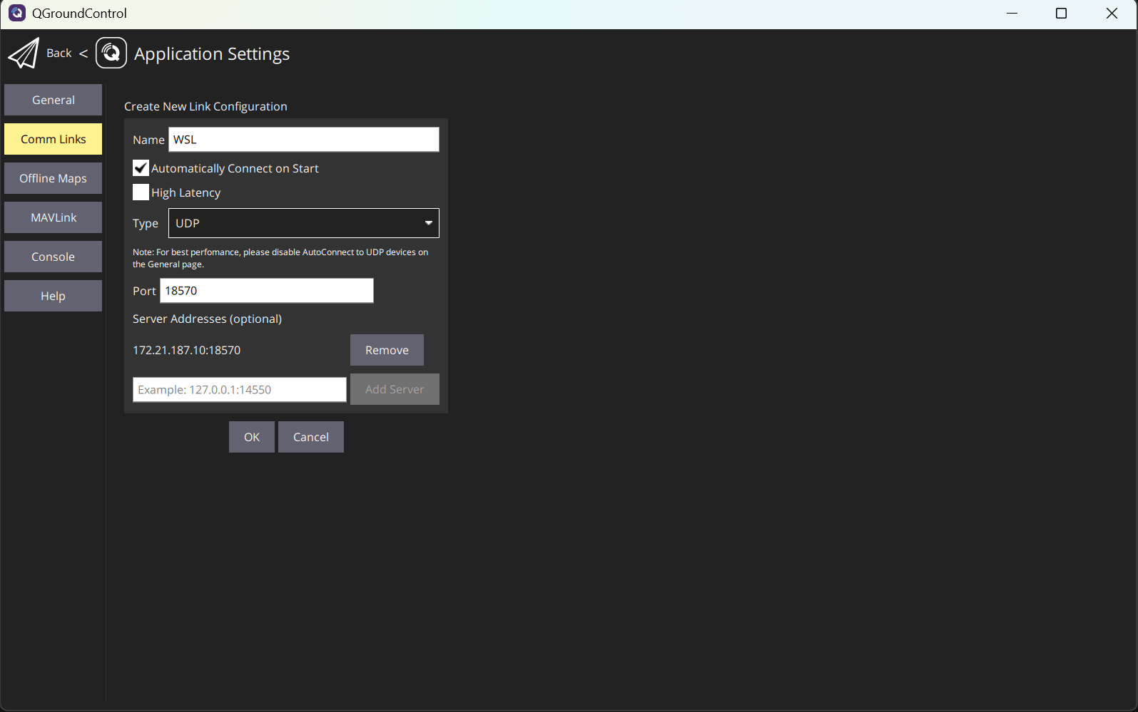Screen dimensions: 1138x712
Task: Click the paper plane Fly view icon
Action: tap(24, 53)
